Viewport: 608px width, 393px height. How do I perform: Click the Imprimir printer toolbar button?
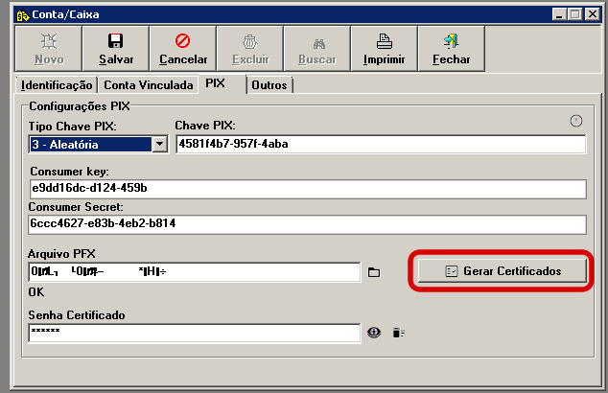coord(384,49)
